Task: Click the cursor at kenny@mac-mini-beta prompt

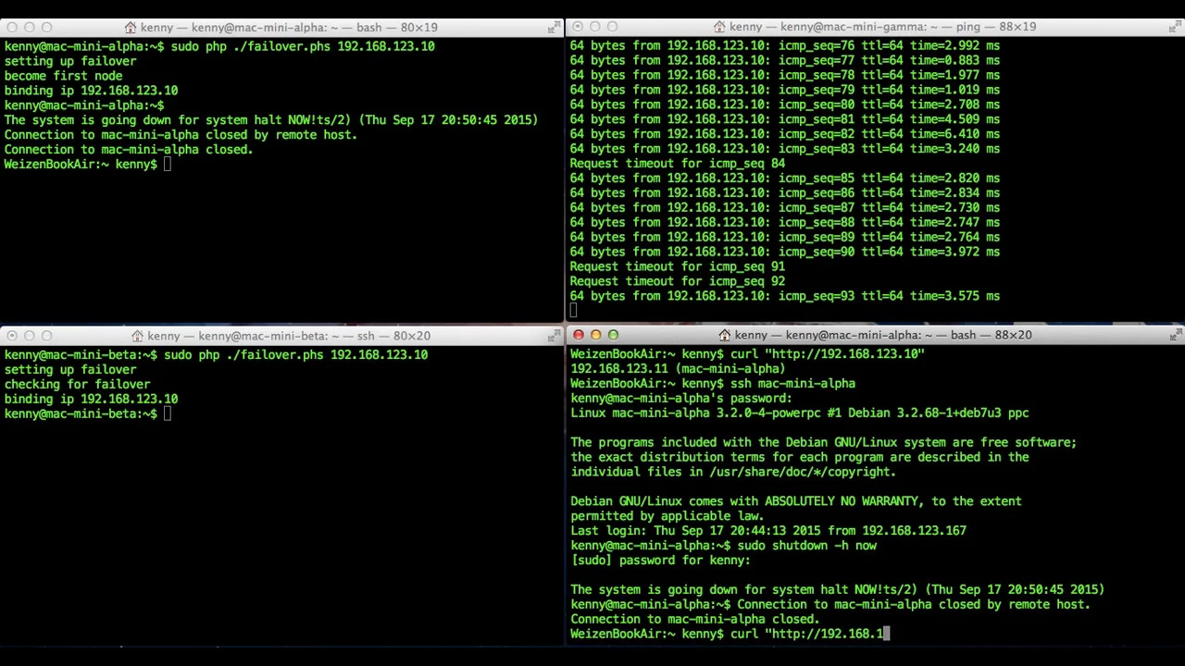Action: coord(168,413)
